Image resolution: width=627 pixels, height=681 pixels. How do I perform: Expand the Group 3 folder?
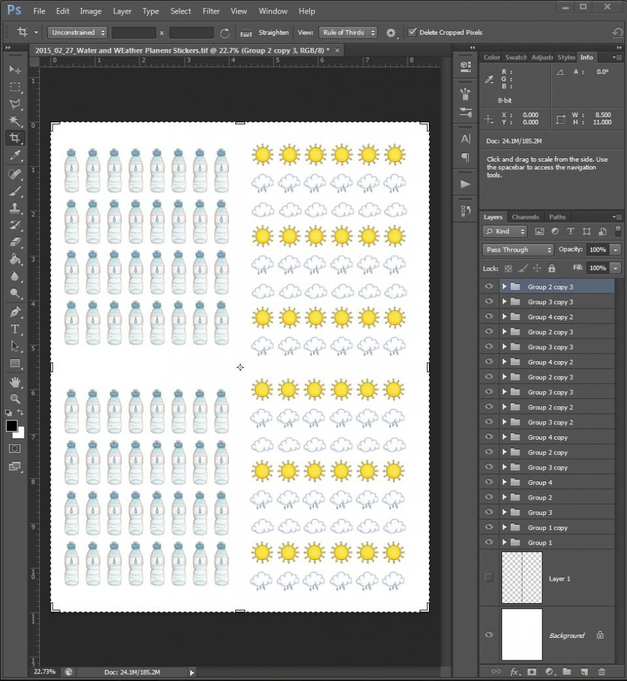click(504, 512)
